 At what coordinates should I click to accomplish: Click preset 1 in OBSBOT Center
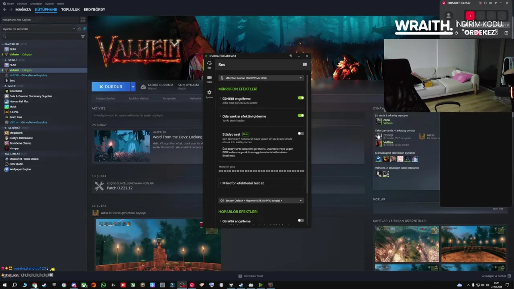click(470, 16)
